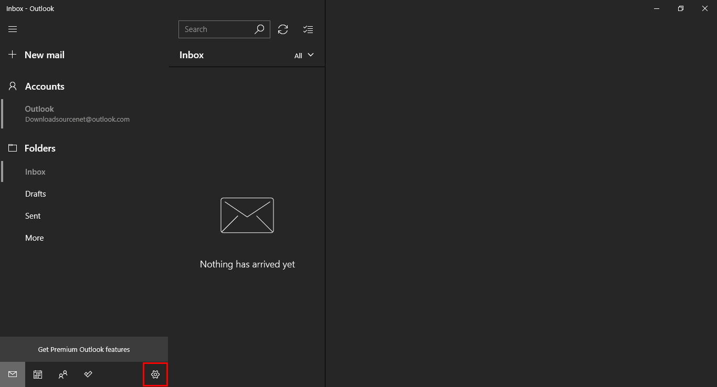This screenshot has height=387, width=717.
Task: Minimize the Outlook window
Action: [x=657, y=8]
